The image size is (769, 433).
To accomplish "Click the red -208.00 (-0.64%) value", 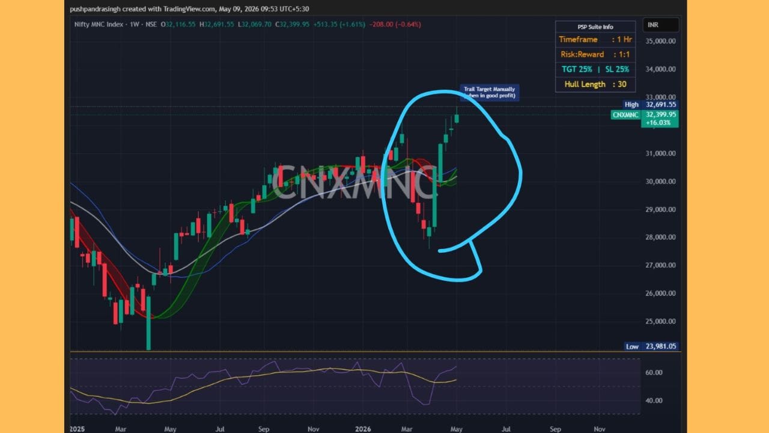I will tap(395, 24).
